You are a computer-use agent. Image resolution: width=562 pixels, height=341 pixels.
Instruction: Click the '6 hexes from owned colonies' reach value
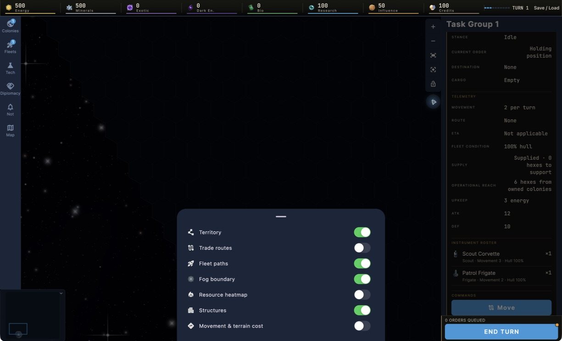(529, 186)
